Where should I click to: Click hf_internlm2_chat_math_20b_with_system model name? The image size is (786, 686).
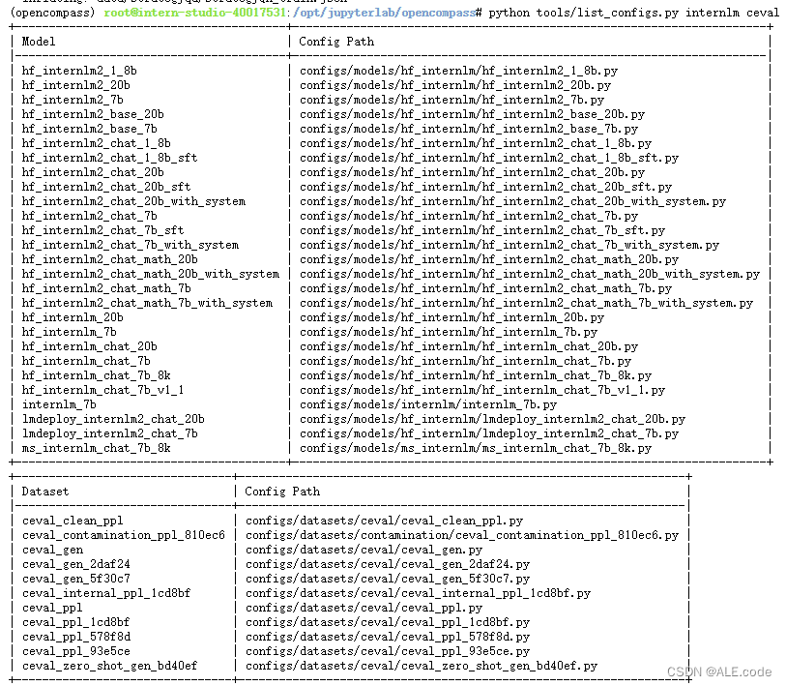(151, 275)
